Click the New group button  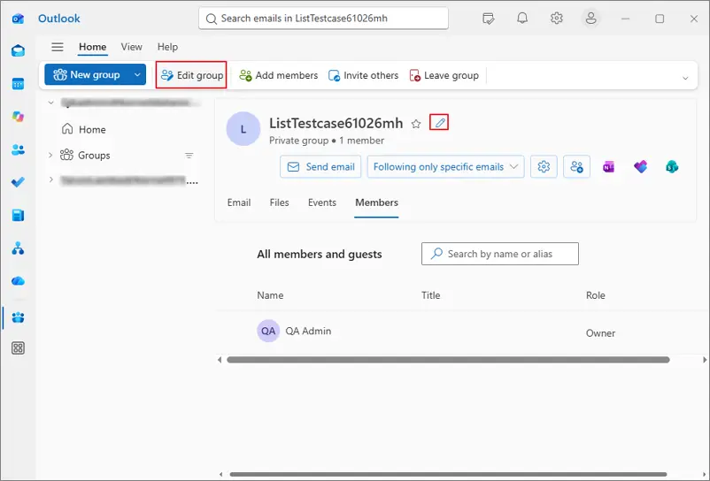(87, 74)
